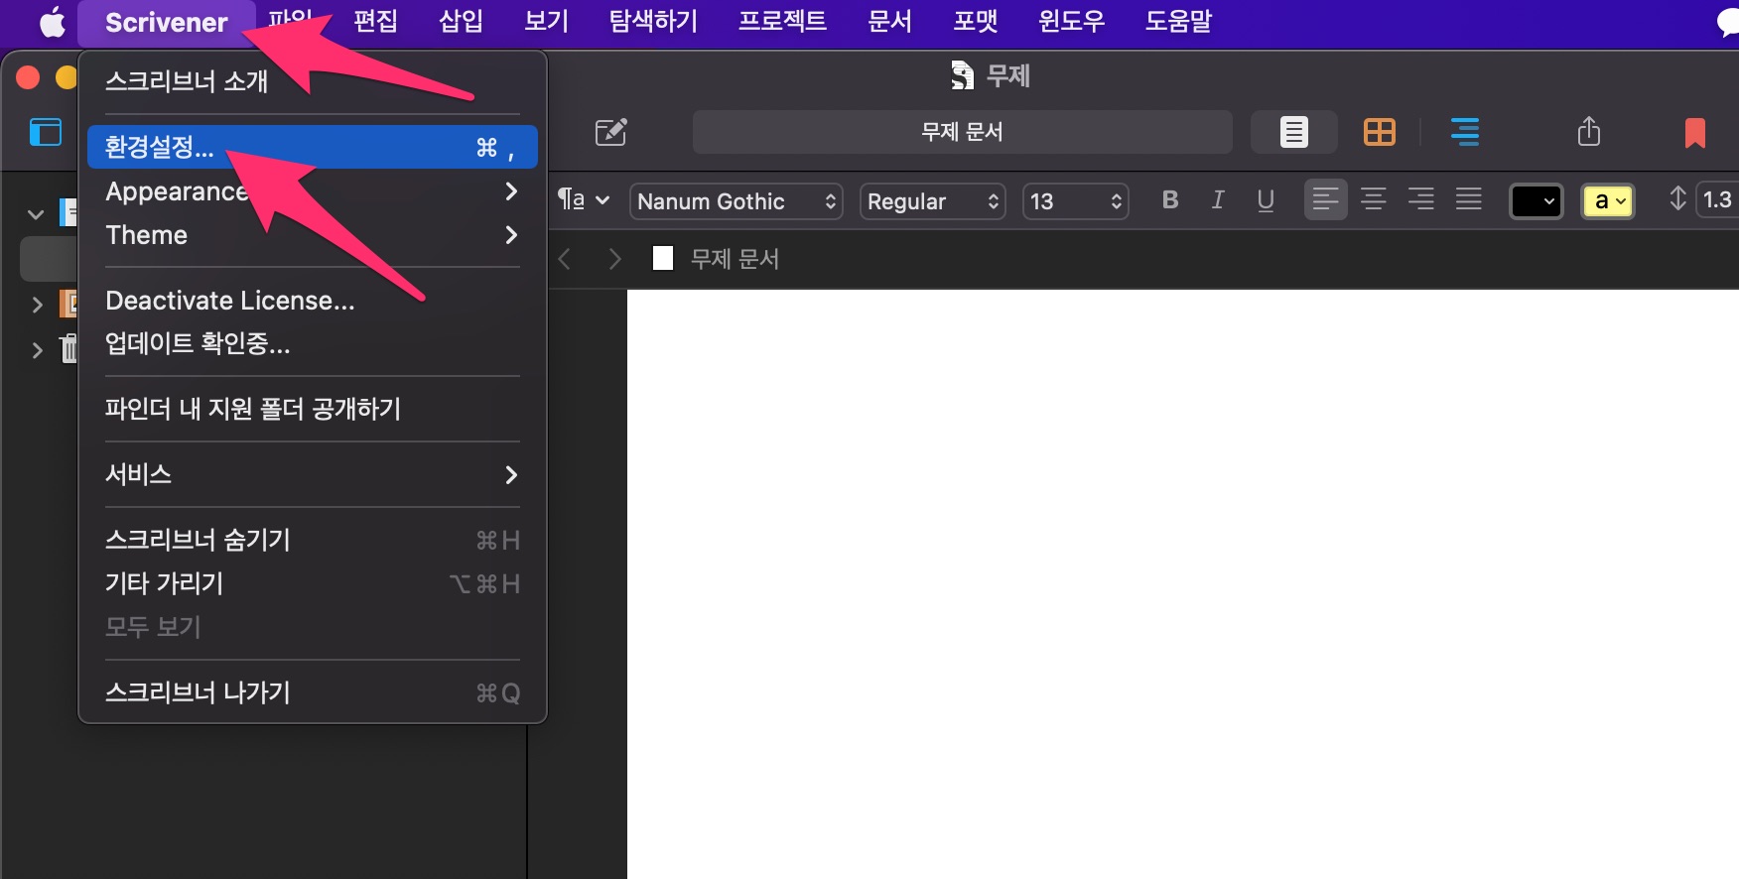Click the line spacing icon

pyautogui.click(x=1677, y=199)
